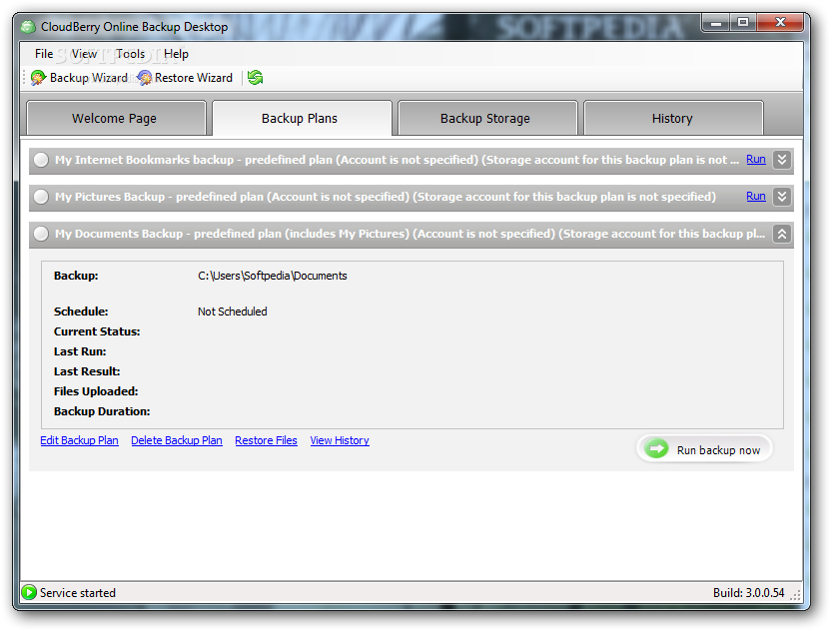Click the Restore Wizard icon
The image size is (831, 631).
tap(144, 78)
